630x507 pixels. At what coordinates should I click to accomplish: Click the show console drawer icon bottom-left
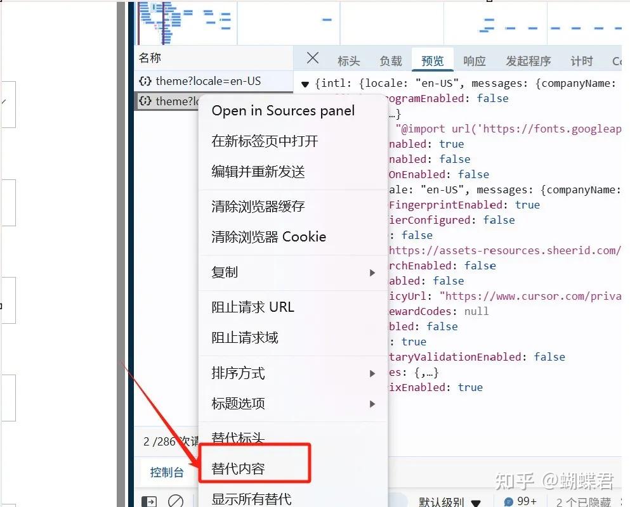(149, 501)
